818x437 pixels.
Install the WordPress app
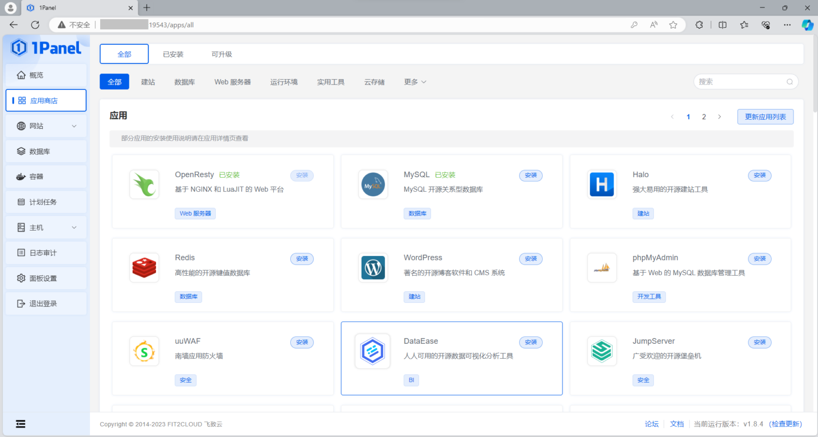[530, 259]
